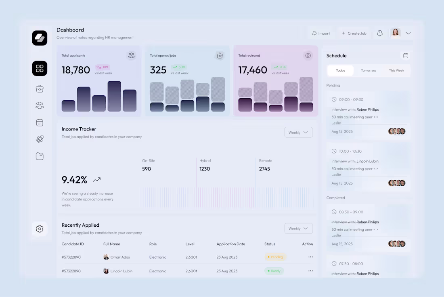This screenshot has width=444, height=297.
Task: Click the rocket icon in the sidebar
Action: (x=39, y=139)
